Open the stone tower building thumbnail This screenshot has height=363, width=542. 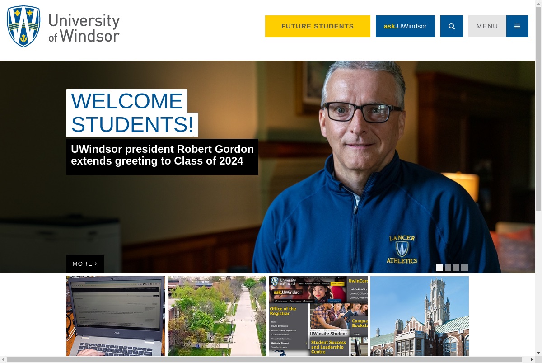420,316
